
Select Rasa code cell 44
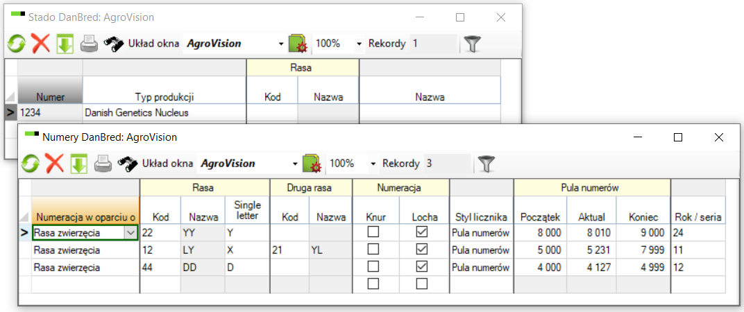[x=160, y=268]
